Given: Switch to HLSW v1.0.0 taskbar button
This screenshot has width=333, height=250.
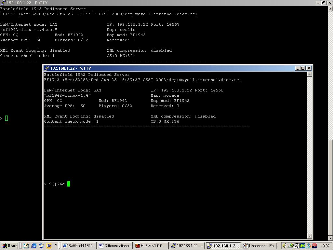Looking at the screenshot, I should coord(151,246).
